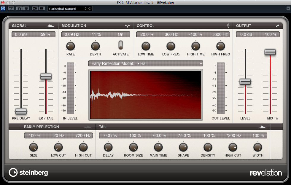Click the Global section reverb shape icon
This screenshot has height=185, width=291.
coord(51,26)
